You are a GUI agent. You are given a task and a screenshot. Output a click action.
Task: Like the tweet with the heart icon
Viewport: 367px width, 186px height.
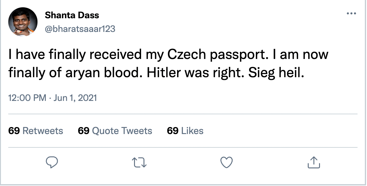pos(227,162)
